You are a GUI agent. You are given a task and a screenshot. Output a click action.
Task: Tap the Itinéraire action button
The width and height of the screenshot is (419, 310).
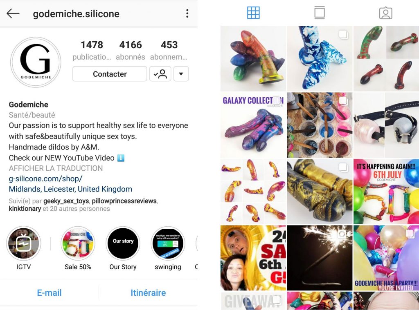point(148,293)
